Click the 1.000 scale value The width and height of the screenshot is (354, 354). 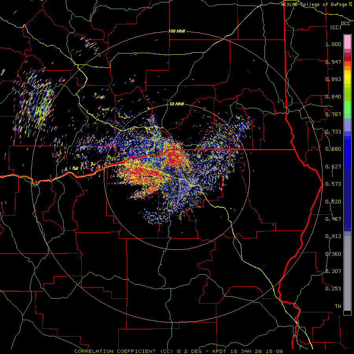coord(333,44)
